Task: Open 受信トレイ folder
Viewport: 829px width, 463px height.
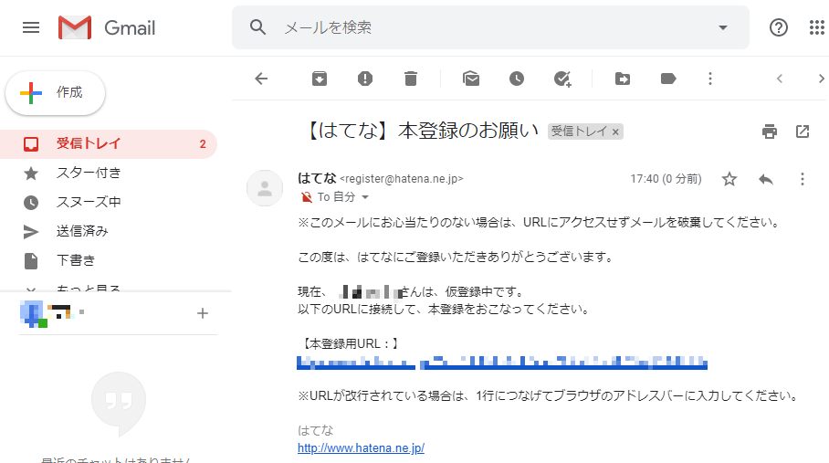Action: pyautogui.click(x=109, y=143)
